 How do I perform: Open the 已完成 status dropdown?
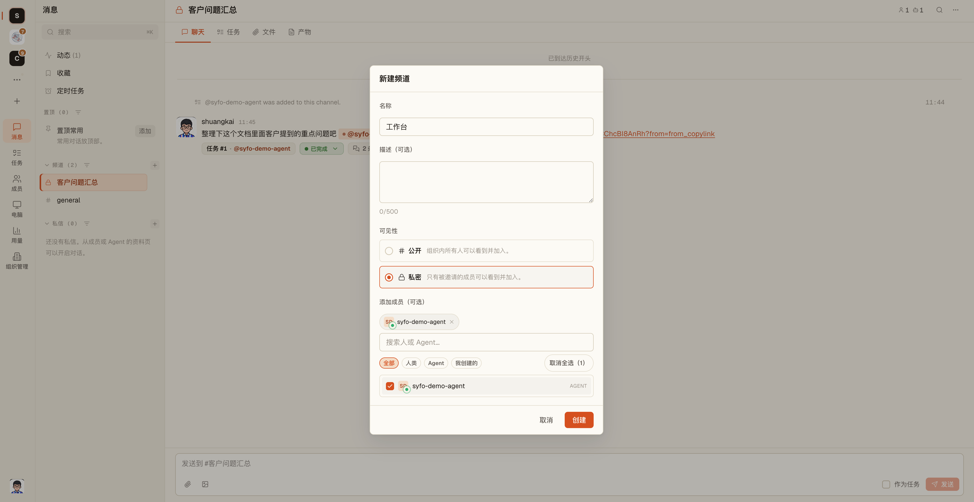click(x=321, y=149)
